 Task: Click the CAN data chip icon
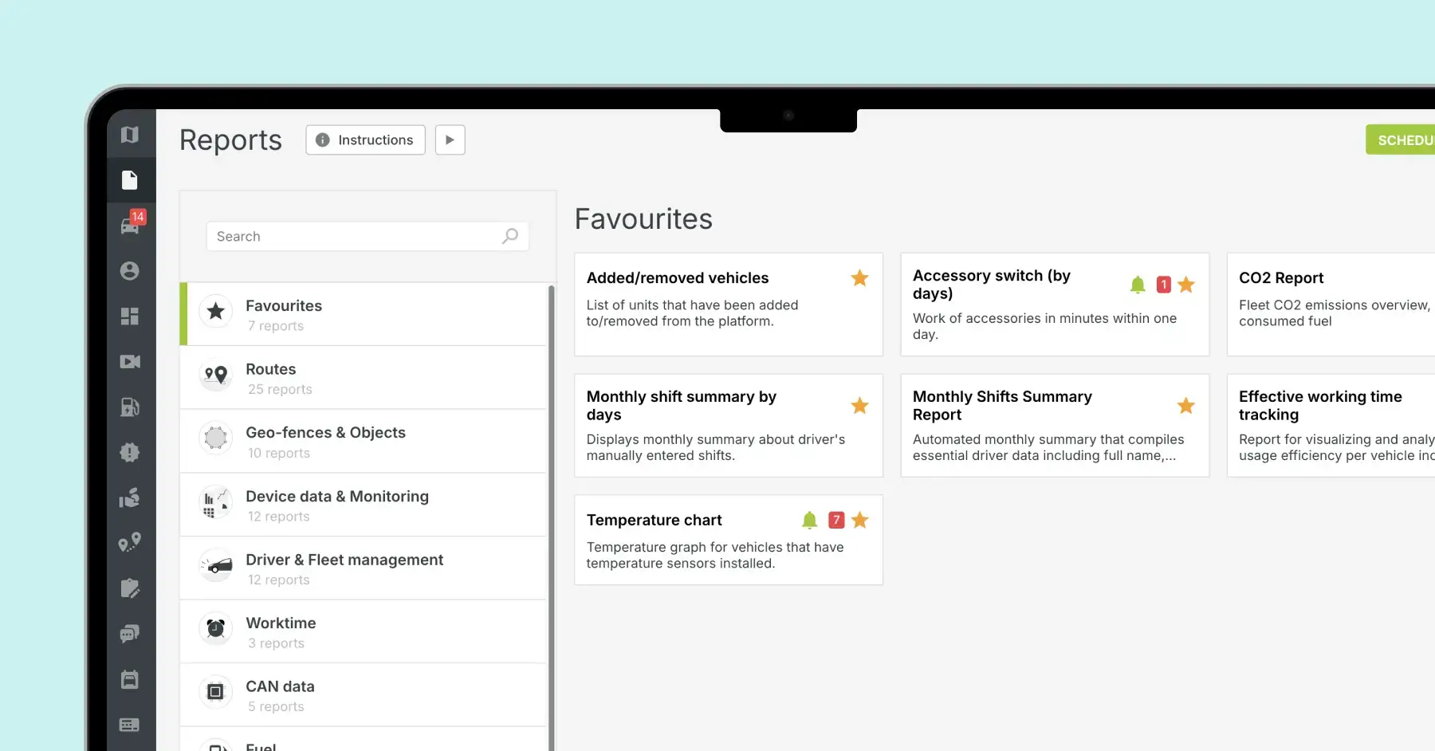point(215,692)
